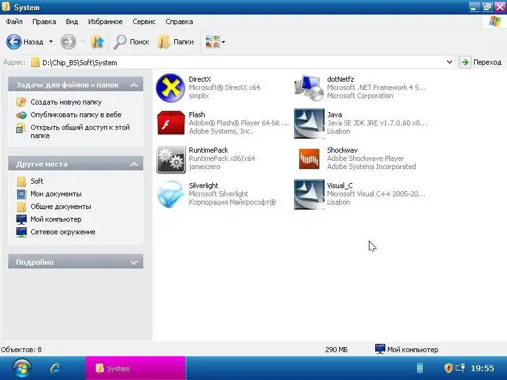Expand the Подробно details panel

point(134,262)
